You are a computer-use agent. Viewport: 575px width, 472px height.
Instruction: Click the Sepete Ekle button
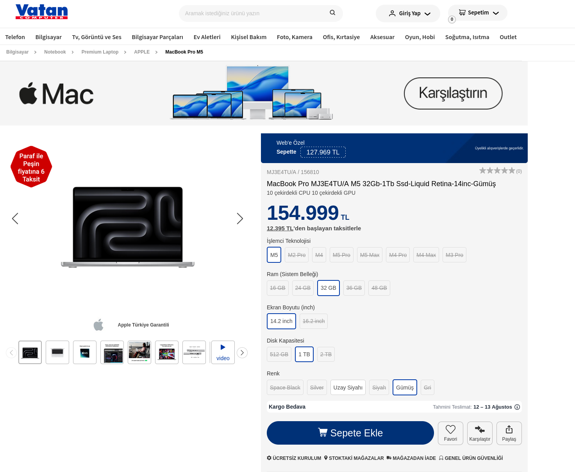pyautogui.click(x=350, y=433)
